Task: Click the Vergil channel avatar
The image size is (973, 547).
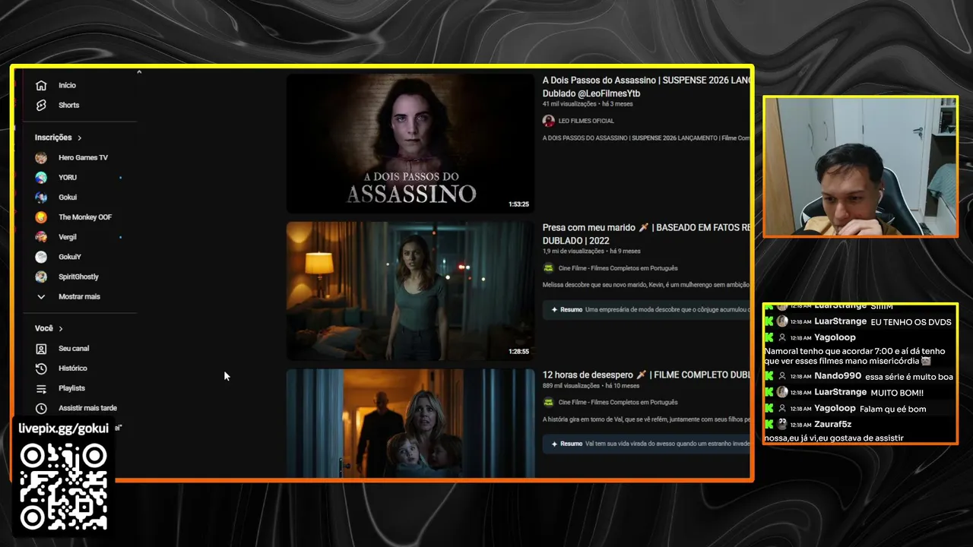Action: point(41,236)
